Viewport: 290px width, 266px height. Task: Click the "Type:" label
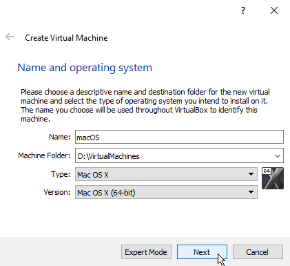click(61, 174)
